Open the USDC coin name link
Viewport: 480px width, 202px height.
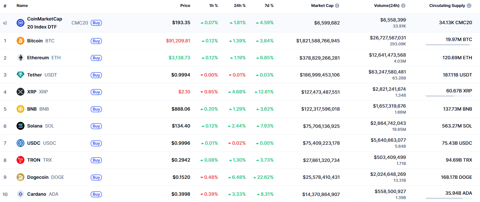pyautogui.click(x=34, y=143)
